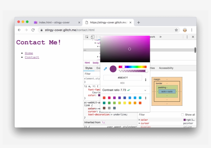Choose the green palette swatch
The height and width of the screenshot is (148, 211).
pos(109,103)
